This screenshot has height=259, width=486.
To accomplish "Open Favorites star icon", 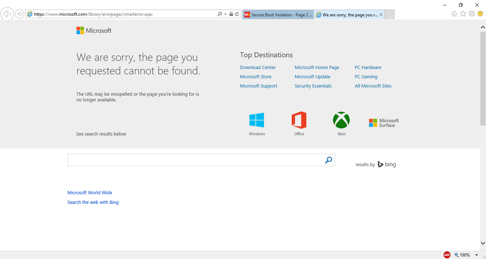I will 463,14.
